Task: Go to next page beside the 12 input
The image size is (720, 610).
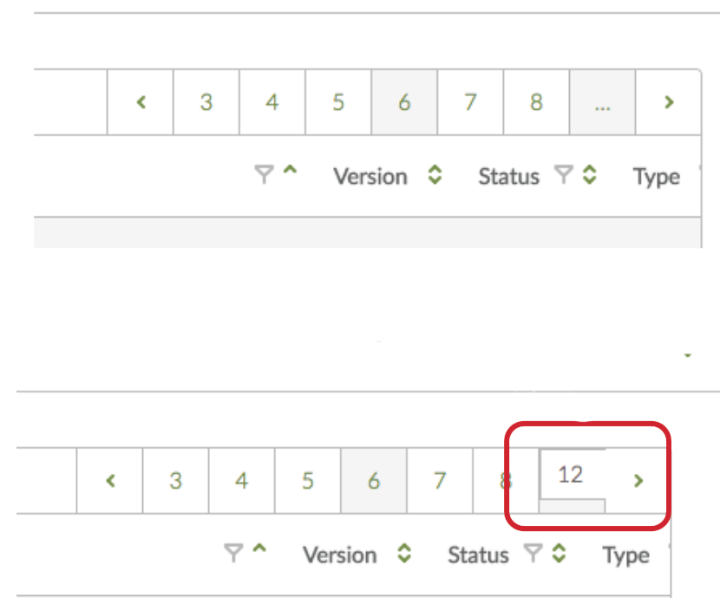Action: (x=638, y=481)
